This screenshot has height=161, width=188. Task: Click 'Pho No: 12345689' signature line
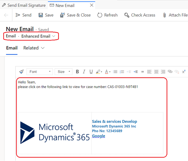tap(107, 131)
